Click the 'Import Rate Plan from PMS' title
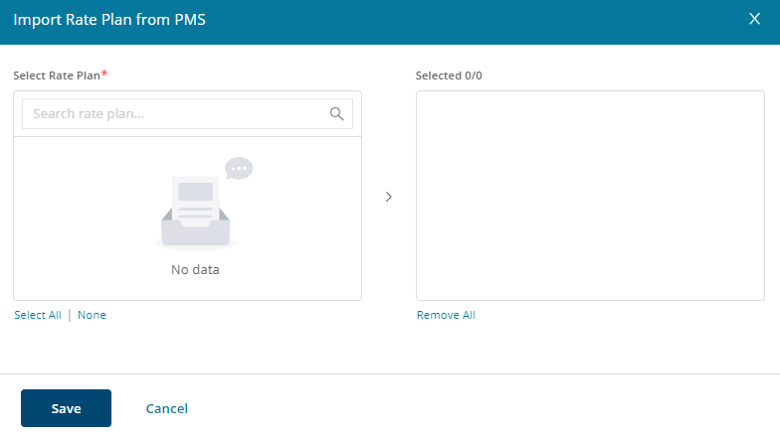This screenshot has width=780, height=438. point(109,20)
